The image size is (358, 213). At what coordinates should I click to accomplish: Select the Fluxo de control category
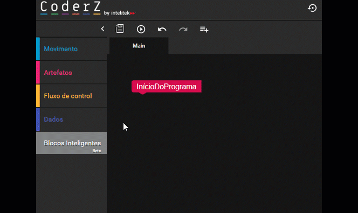[72, 96]
